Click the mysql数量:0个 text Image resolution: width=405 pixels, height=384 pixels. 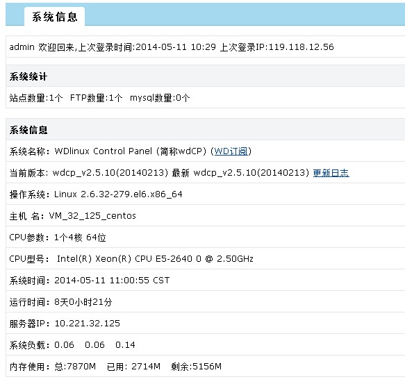(160, 98)
